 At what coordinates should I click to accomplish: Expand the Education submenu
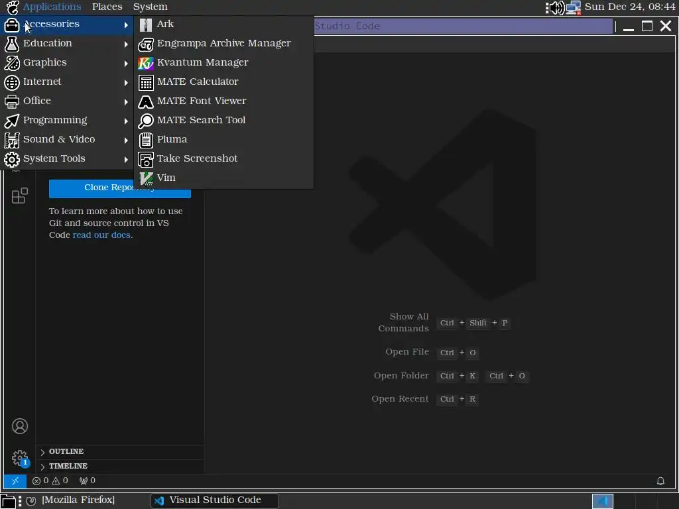point(67,43)
